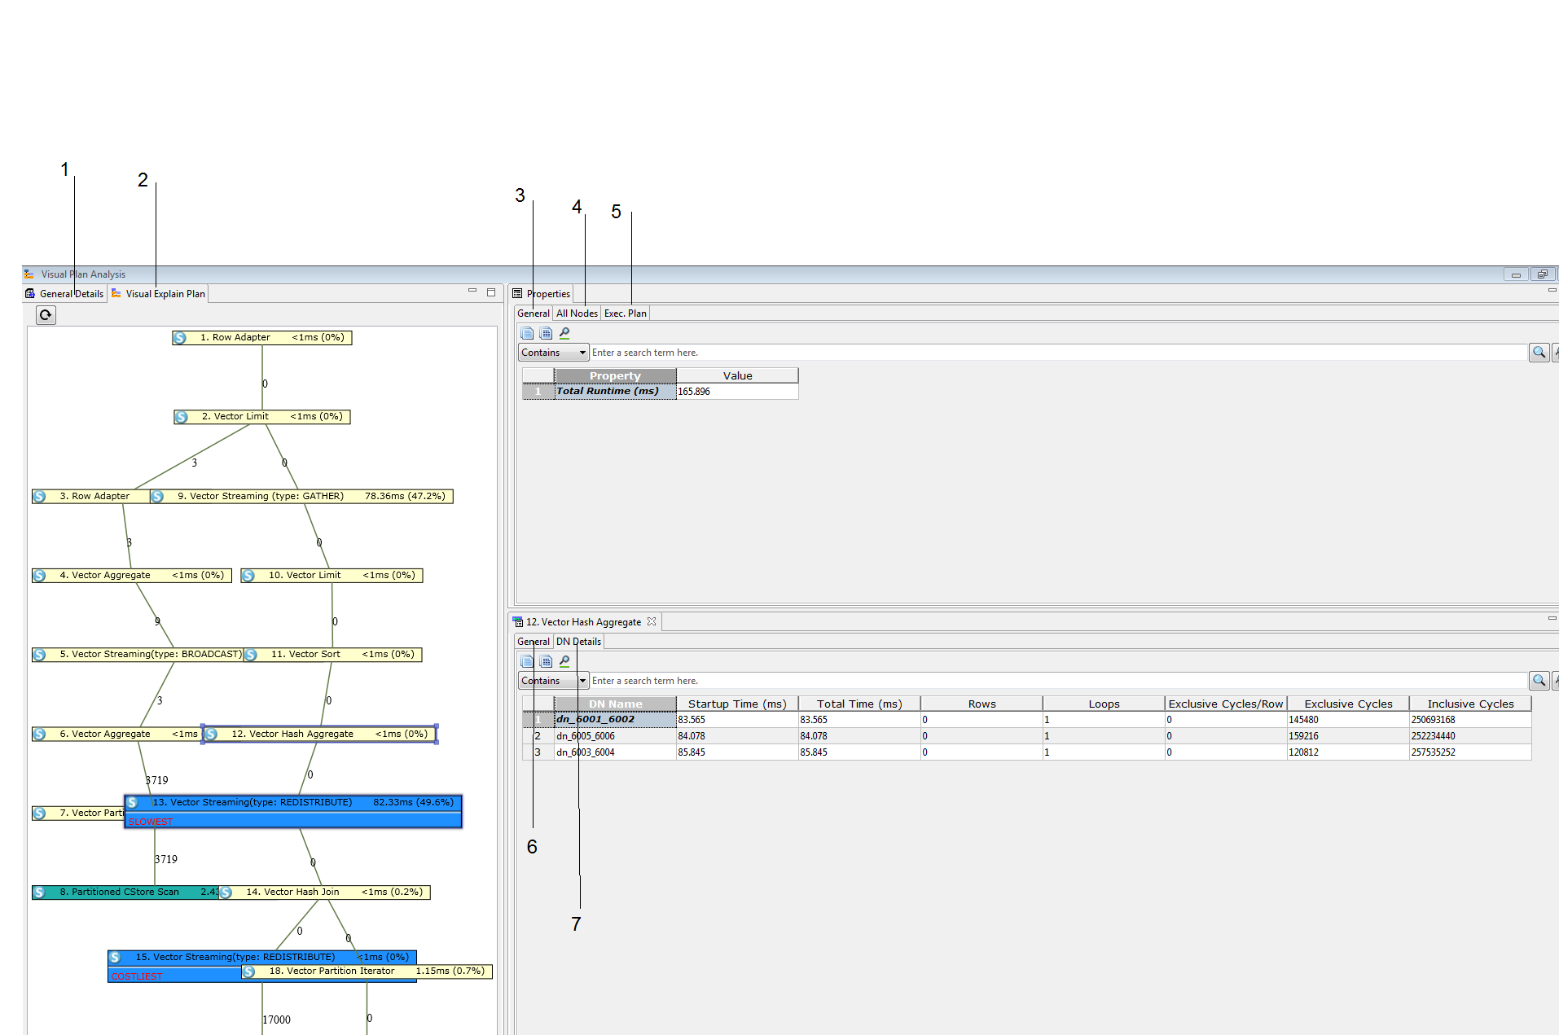Viewport: 1559px width, 1035px height.
Task: Open the DN Details tab
Action: (x=578, y=642)
